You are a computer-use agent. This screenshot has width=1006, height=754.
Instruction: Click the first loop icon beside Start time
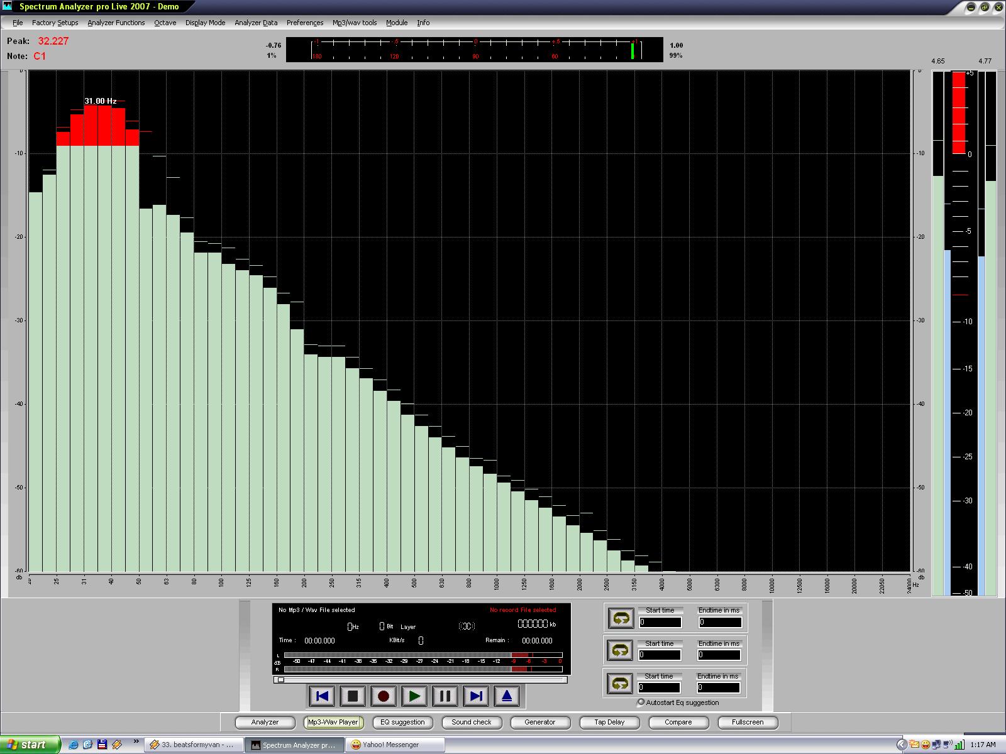point(621,618)
